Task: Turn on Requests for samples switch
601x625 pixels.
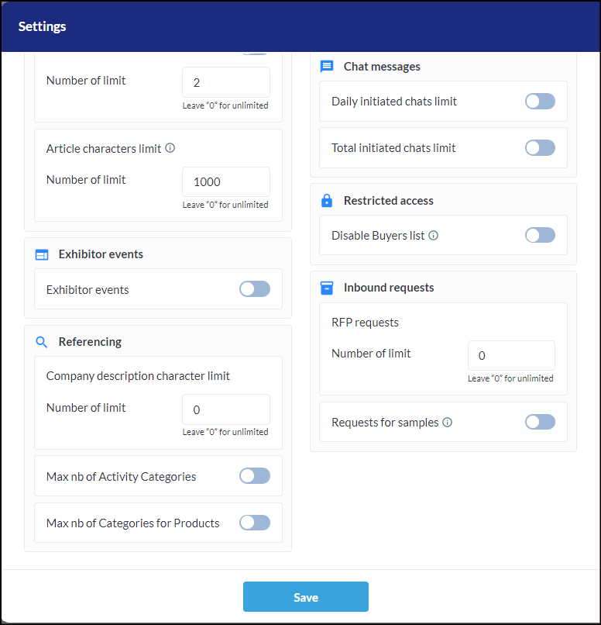Action: [540, 422]
